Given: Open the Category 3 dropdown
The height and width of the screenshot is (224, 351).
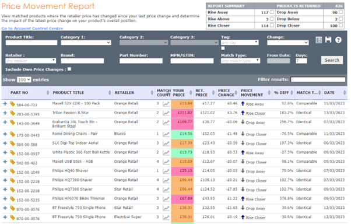Looking at the screenshot, I should [194, 43].
